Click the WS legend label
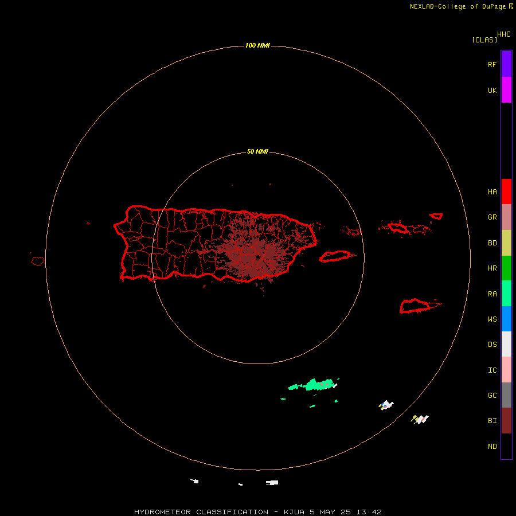 click(492, 319)
